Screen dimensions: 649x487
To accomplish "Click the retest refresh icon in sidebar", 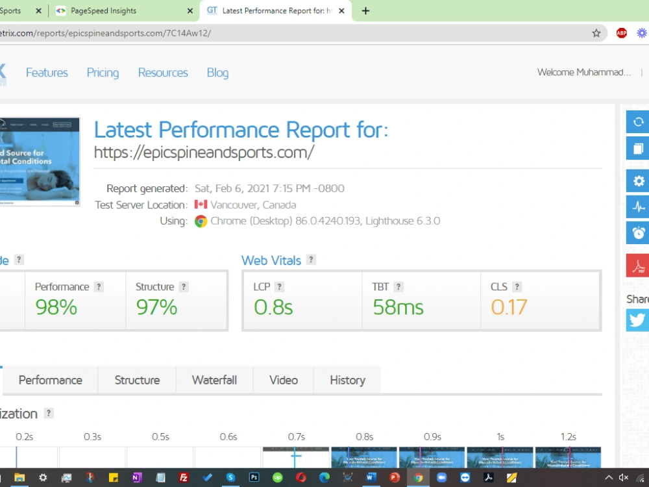I will point(638,122).
